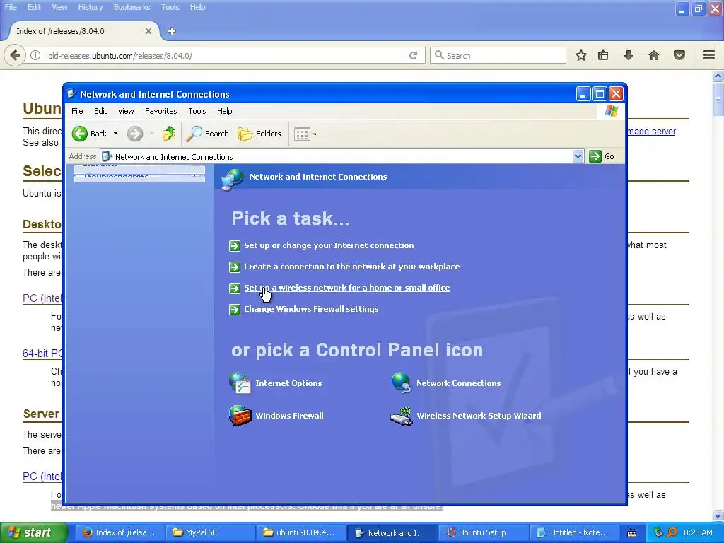Open the View menu in Control Panel window
Image resolution: width=724 pixels, height=543 pixels.
pos(126,111)
